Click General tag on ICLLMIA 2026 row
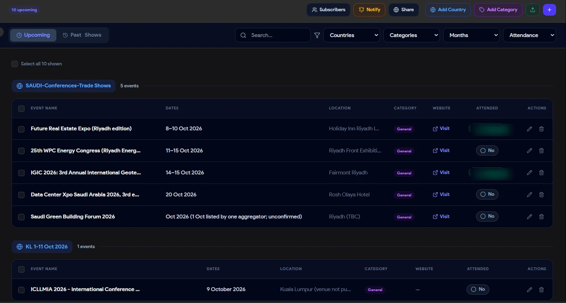This screenshot has height=303, width=566. pos(375,290)
